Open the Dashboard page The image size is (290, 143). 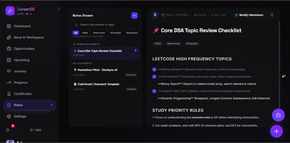(30, 26)
